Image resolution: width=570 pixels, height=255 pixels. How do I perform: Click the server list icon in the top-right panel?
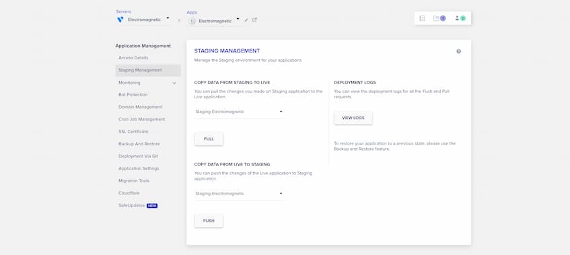click(x=422, y=18)
